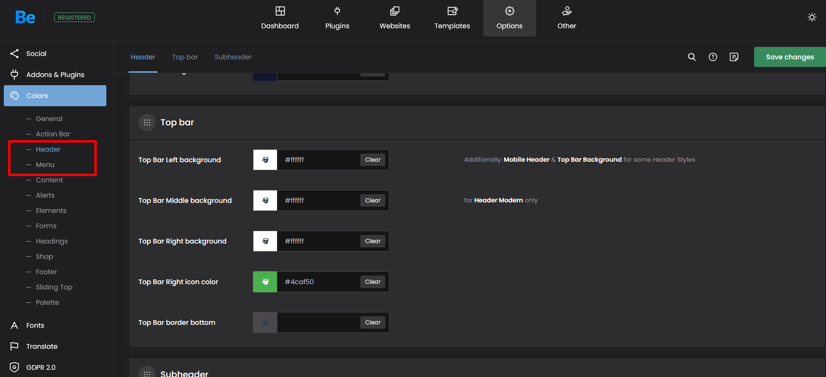This screenshot has height=377, width=826.
Task: Expand Addons & Plugins in sidebar
Action: [x=55, y=75]
